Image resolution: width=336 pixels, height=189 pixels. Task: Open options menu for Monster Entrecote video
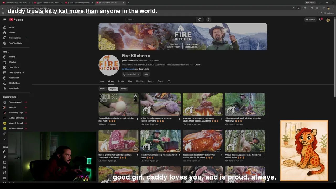pyautogui.click(x=222, y=119)
